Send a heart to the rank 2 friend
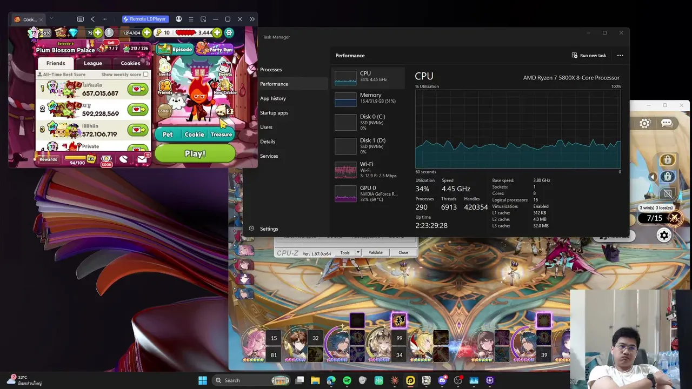692x389 pixels. point(137,110)
